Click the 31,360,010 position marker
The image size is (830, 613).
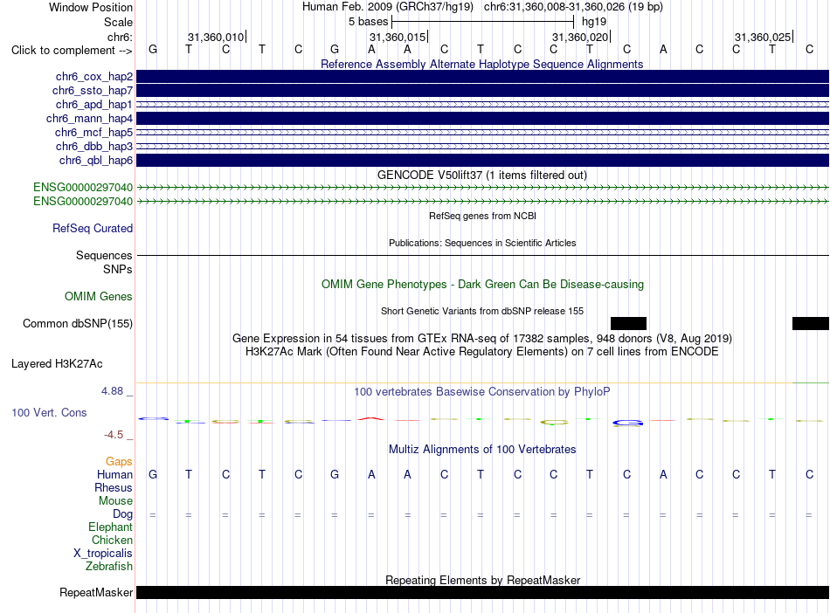[x=216, y=37]
